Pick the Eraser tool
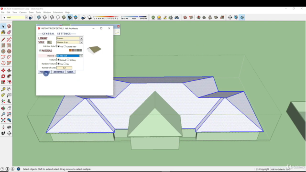This screenshot has width=306, height=172. (x=9, y=32)
